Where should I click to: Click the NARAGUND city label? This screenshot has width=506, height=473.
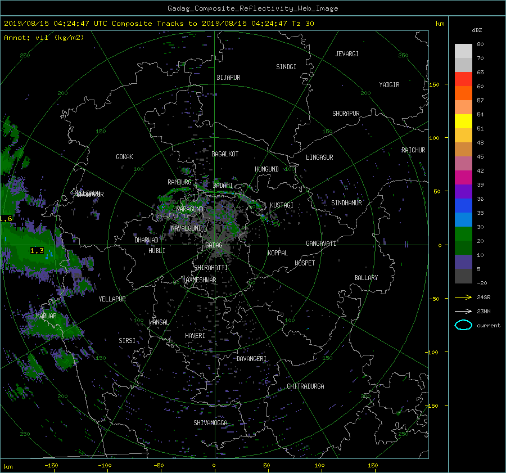(x=190, y=209)
